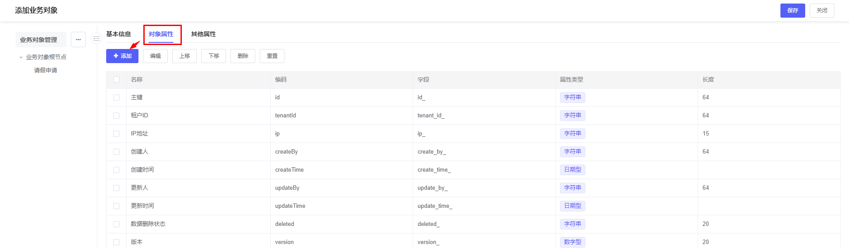849x248 pixels.
Task: Click the 关闭 button
Action: tap(822, 11)
